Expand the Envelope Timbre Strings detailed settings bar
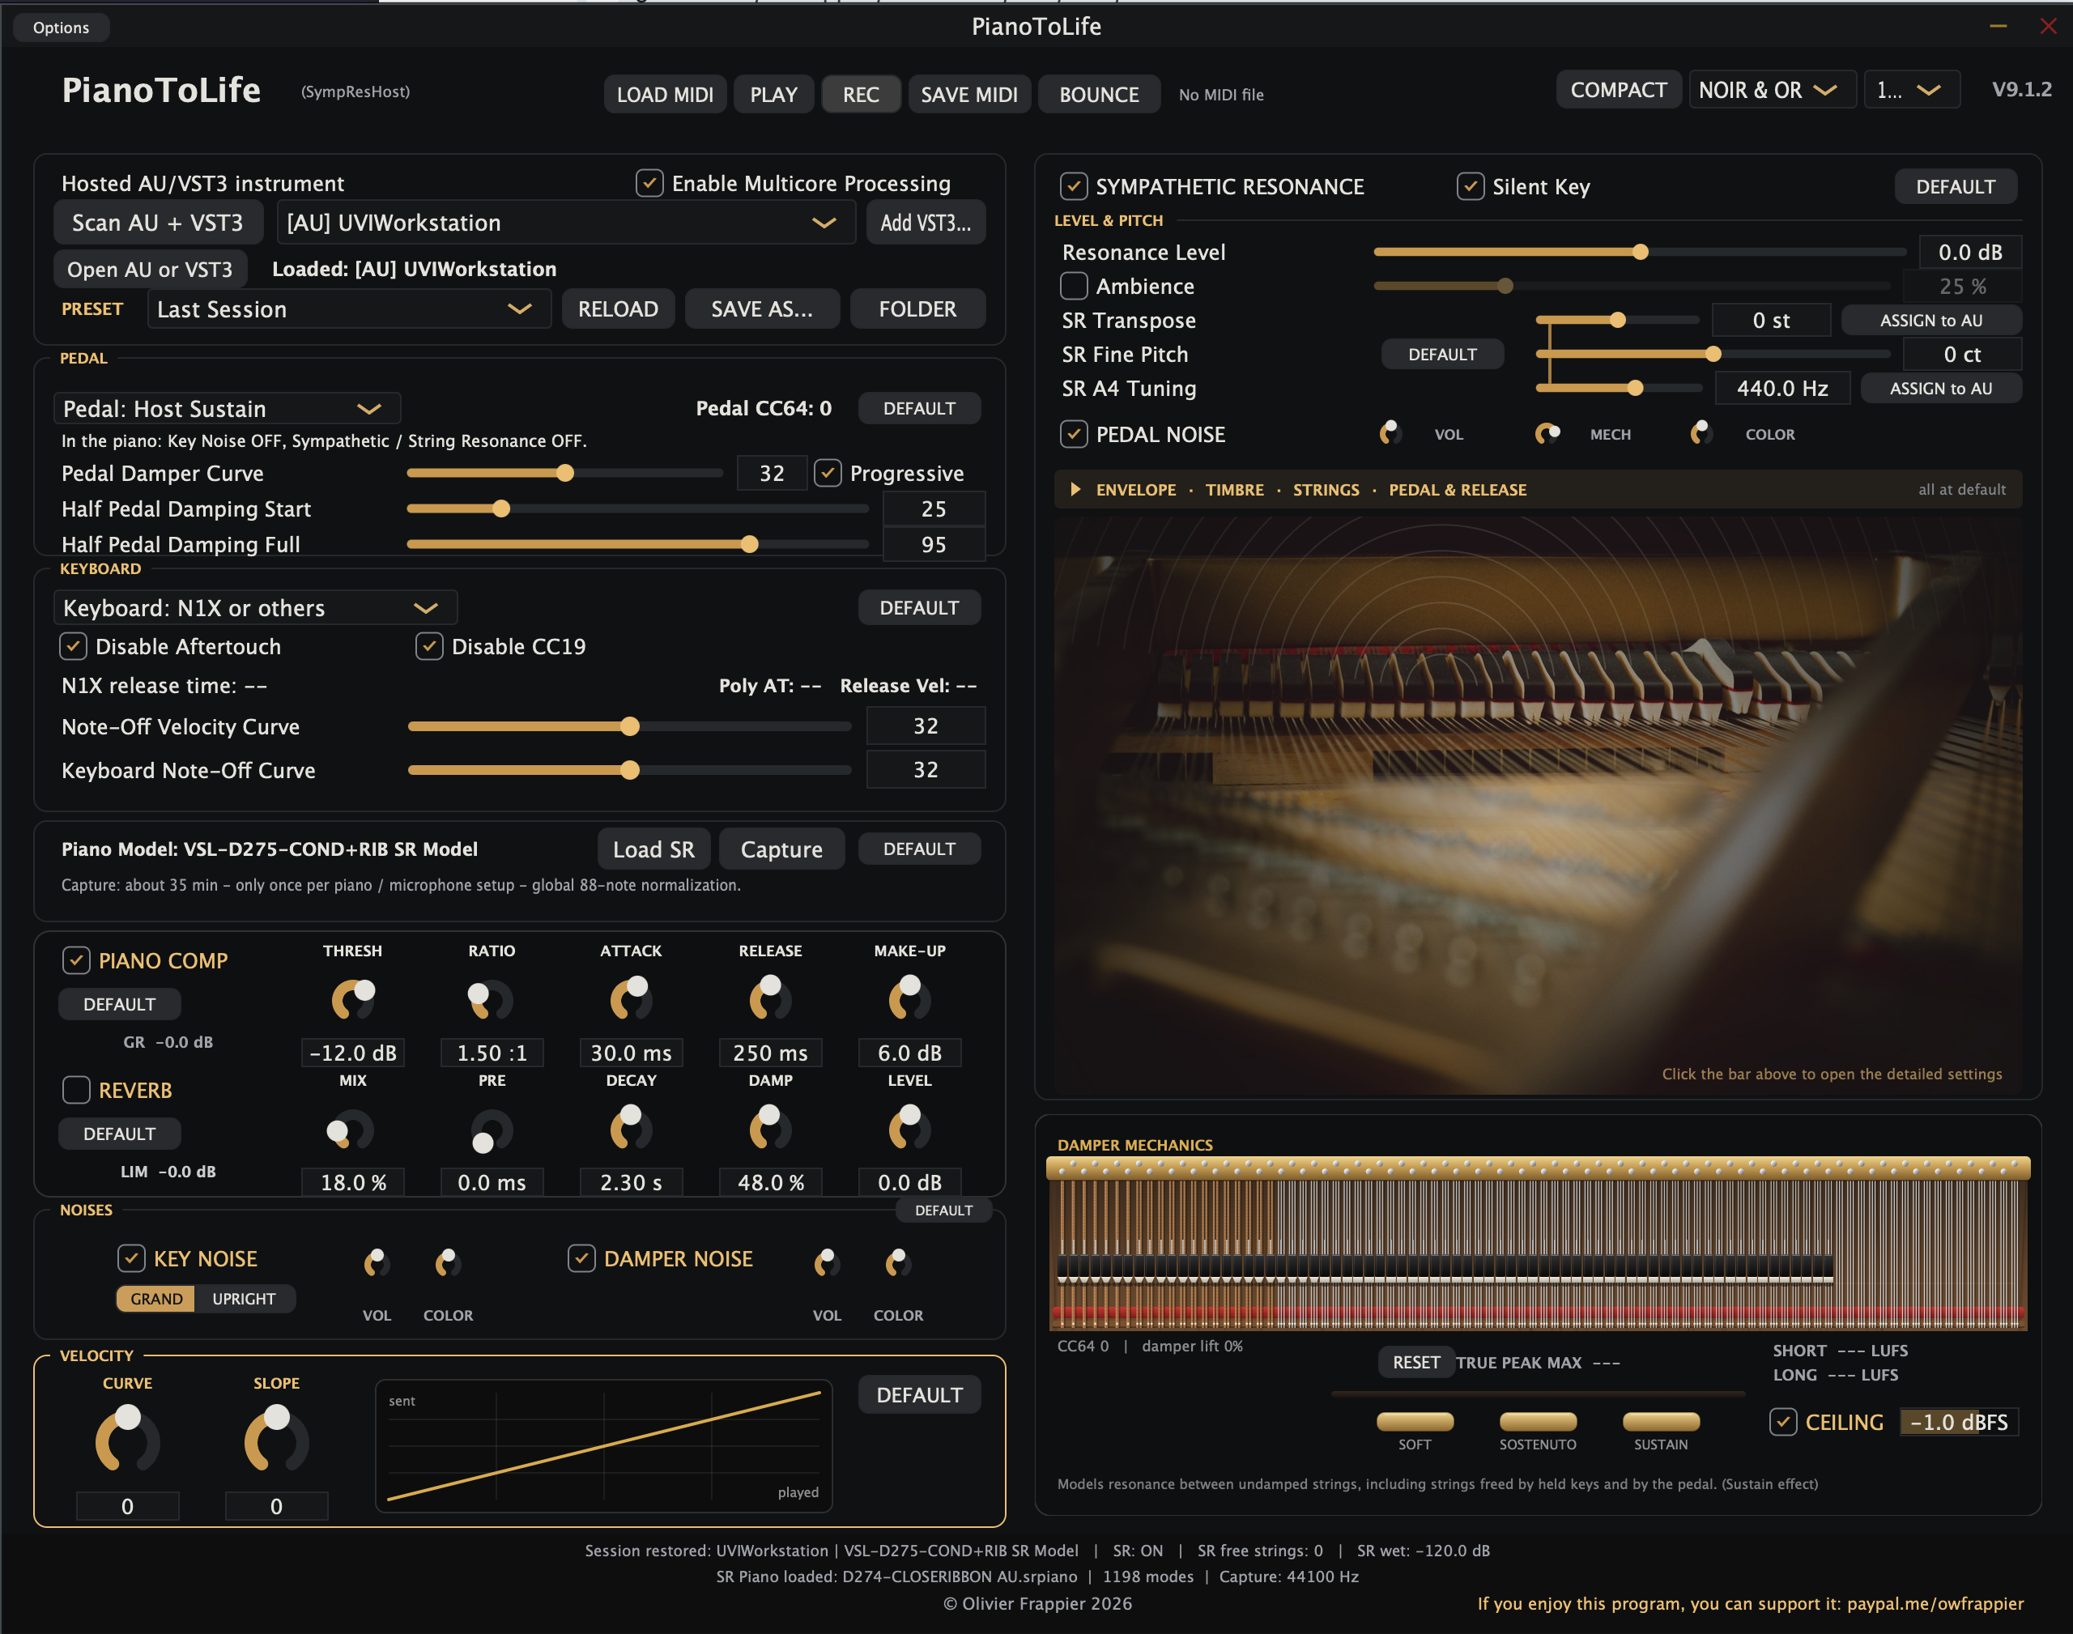 coord(1537,489)
